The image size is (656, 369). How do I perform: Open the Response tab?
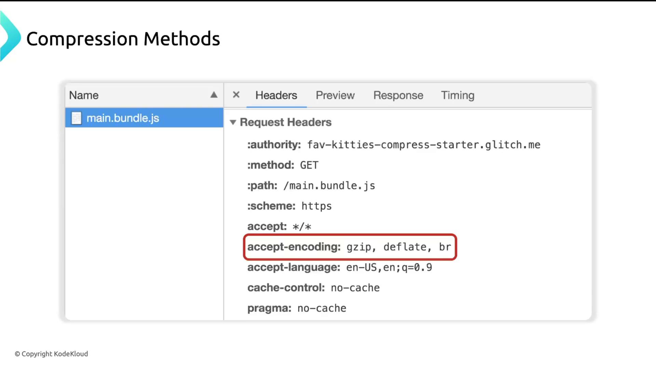tap(398, 95)
